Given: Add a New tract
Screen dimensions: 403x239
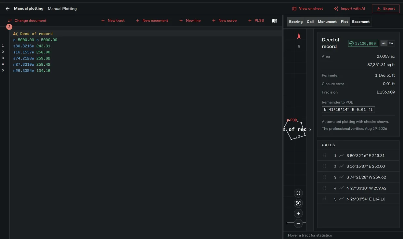Looking at the screenshot, I should tap(113, 20).
